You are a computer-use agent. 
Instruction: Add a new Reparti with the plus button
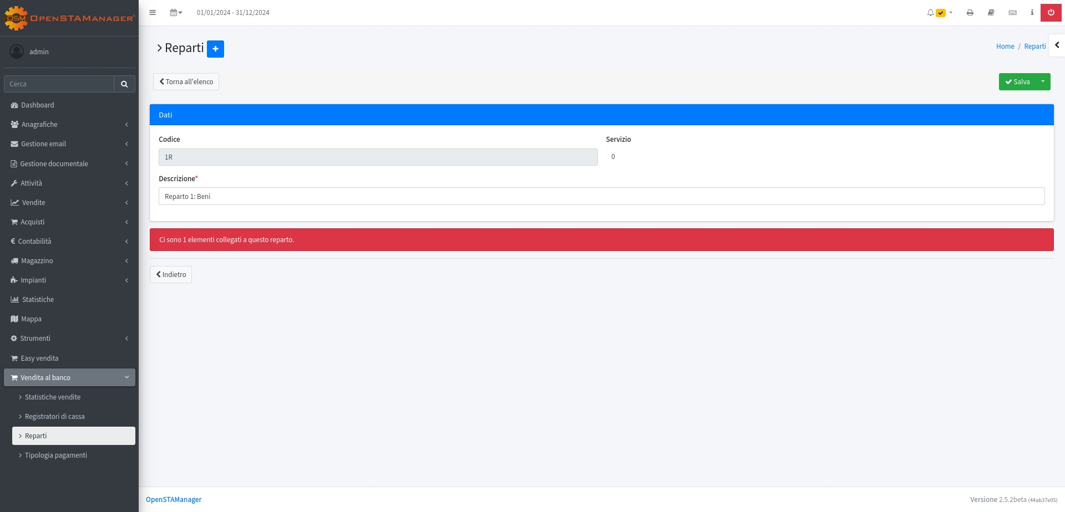[x=215, y=49]
